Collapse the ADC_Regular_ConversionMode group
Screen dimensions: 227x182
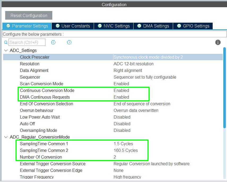tap(6, 137)
